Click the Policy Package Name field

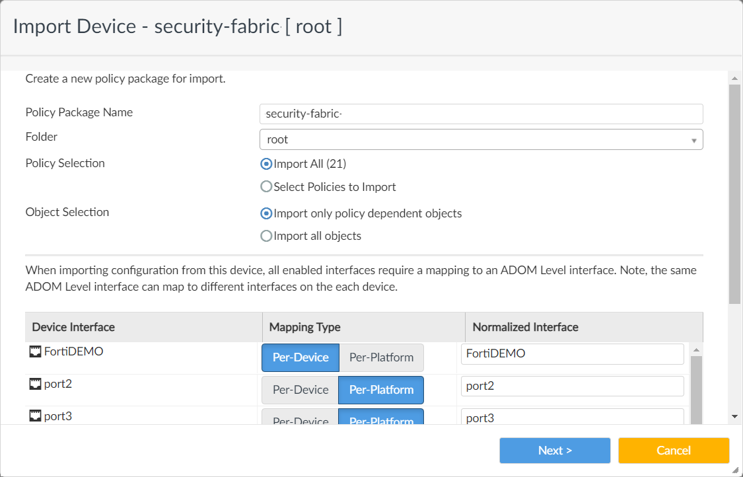coord(481,114)
